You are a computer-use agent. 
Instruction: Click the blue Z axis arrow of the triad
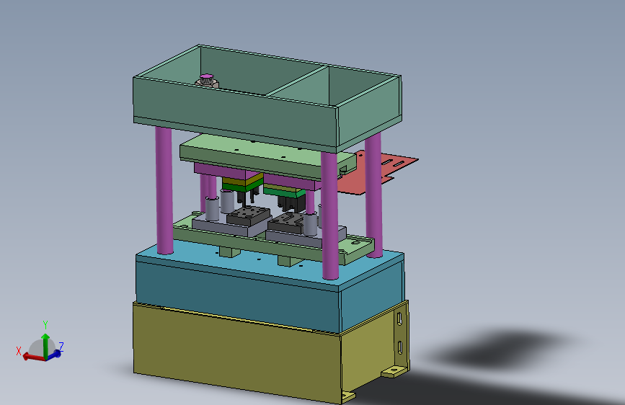[x=55, y=354]
